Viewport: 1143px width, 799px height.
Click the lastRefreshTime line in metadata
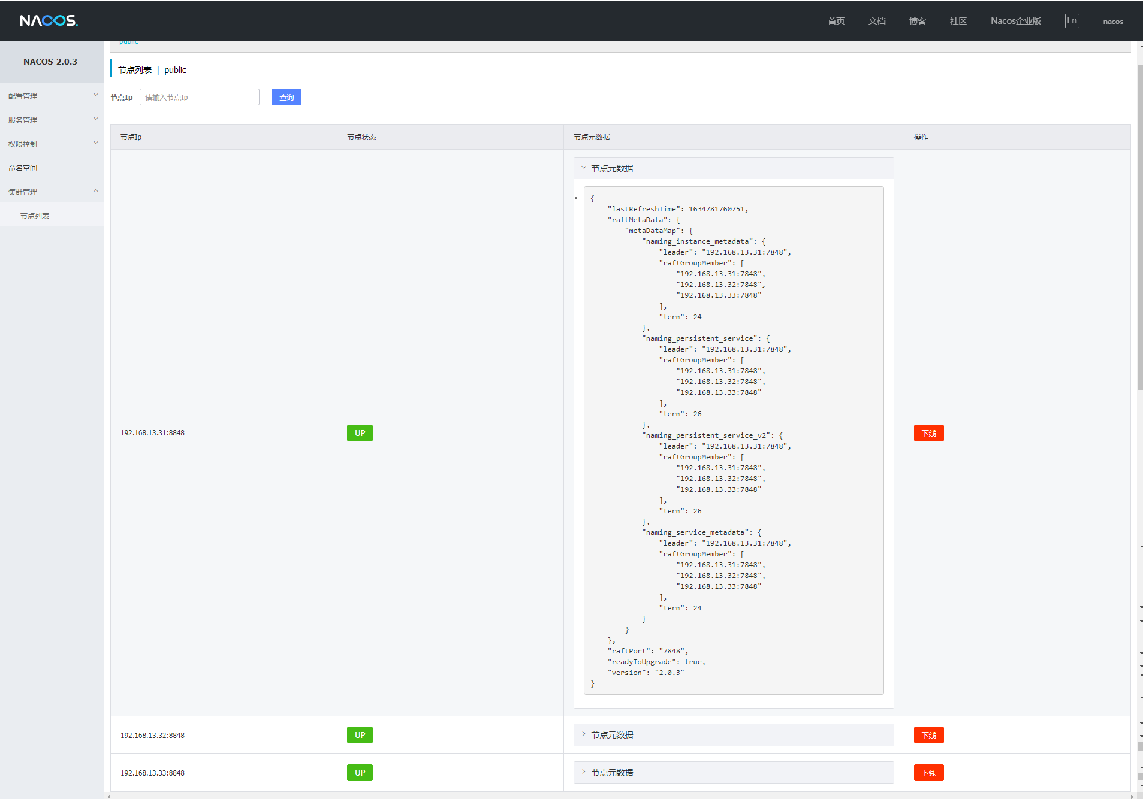pyautogui.click(x=678, y=209)
